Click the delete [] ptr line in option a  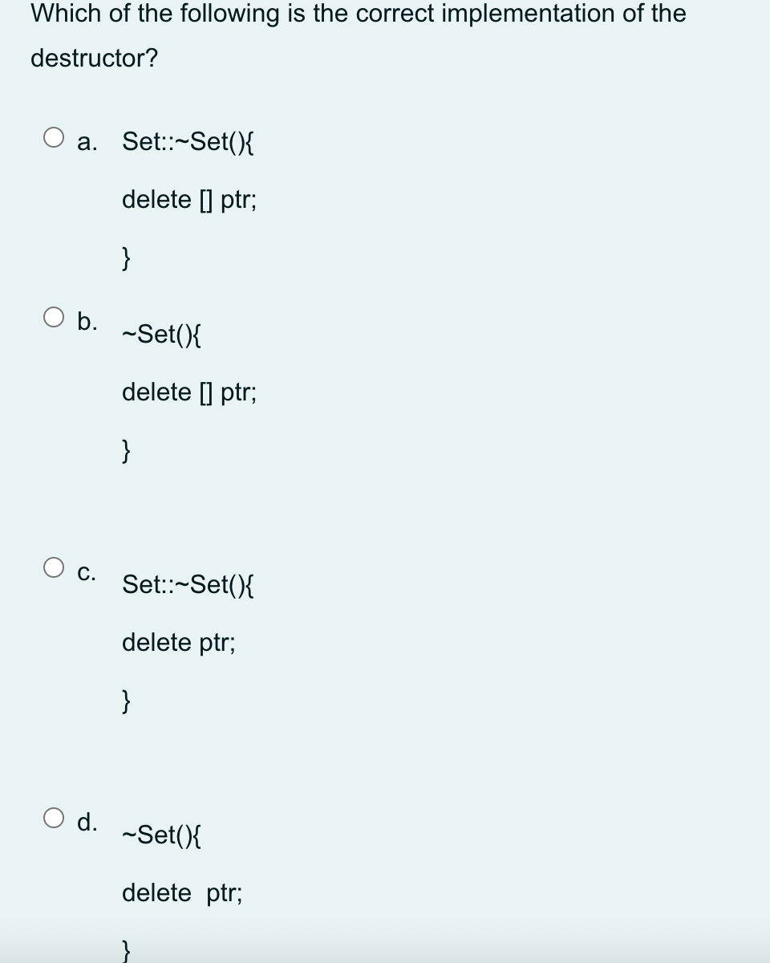click(189, 199)
